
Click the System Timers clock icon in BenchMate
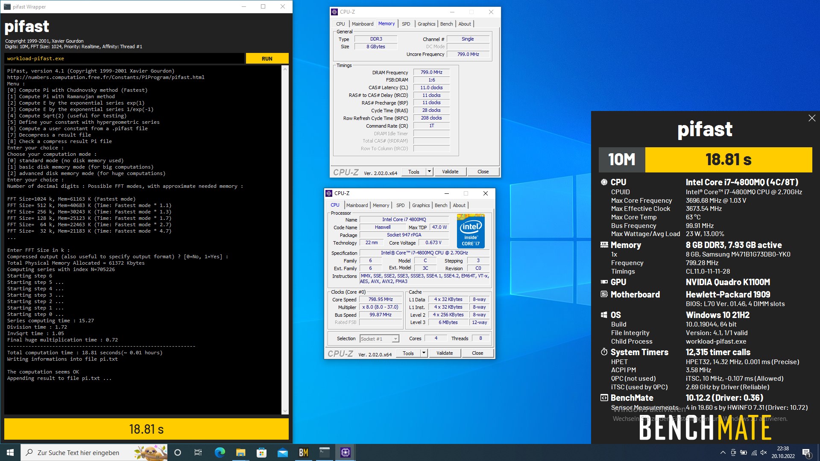[x=604, y=352]
